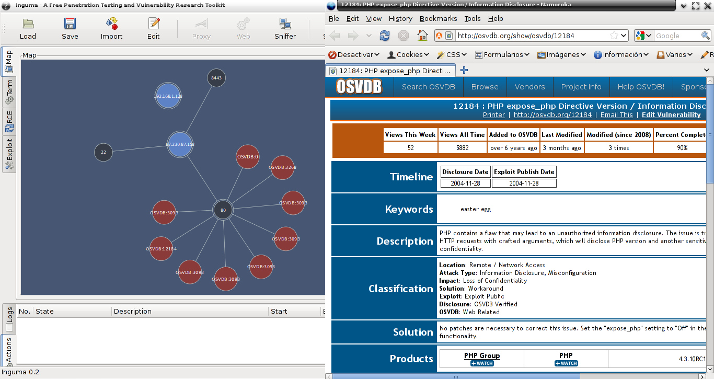
Task: Open the Formularios dropdown menu
Action: coord(502,54)
